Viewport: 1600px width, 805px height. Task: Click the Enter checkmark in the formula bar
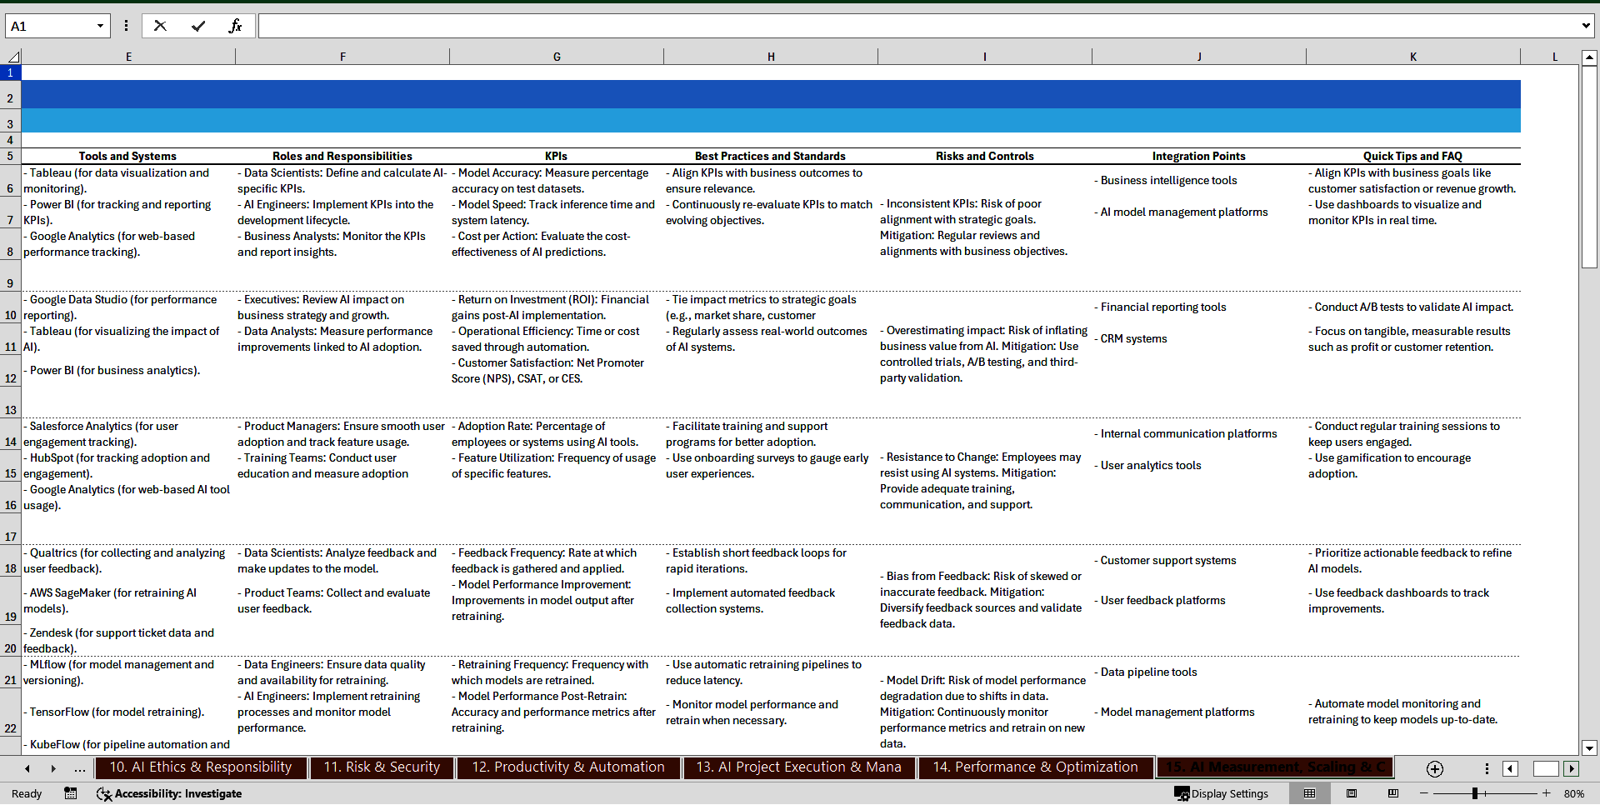[x=198, y=25]
